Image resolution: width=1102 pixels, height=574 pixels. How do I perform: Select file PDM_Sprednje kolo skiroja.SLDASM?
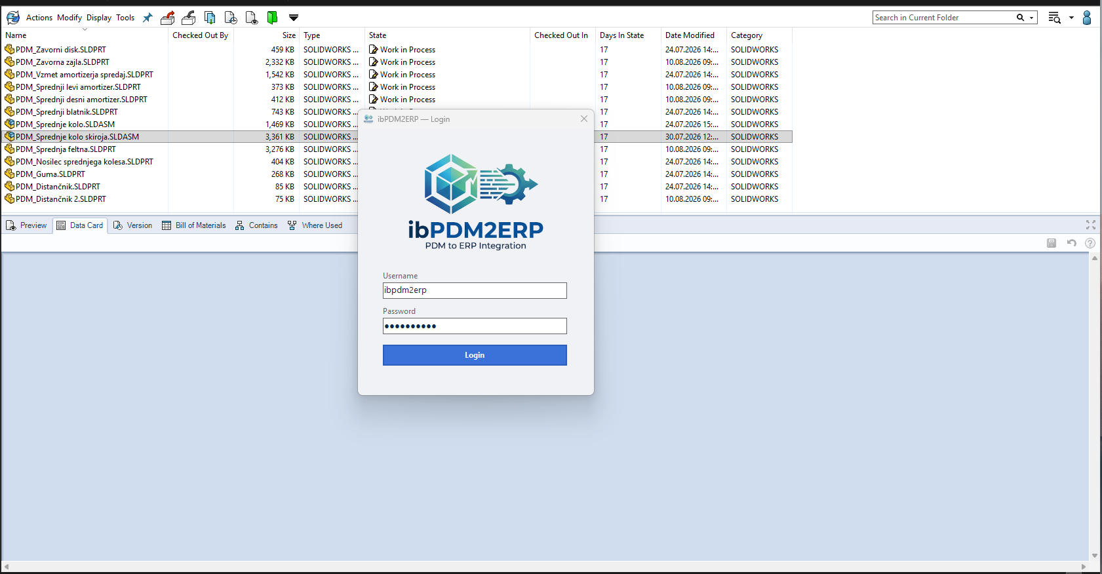(x=77, y=137)
